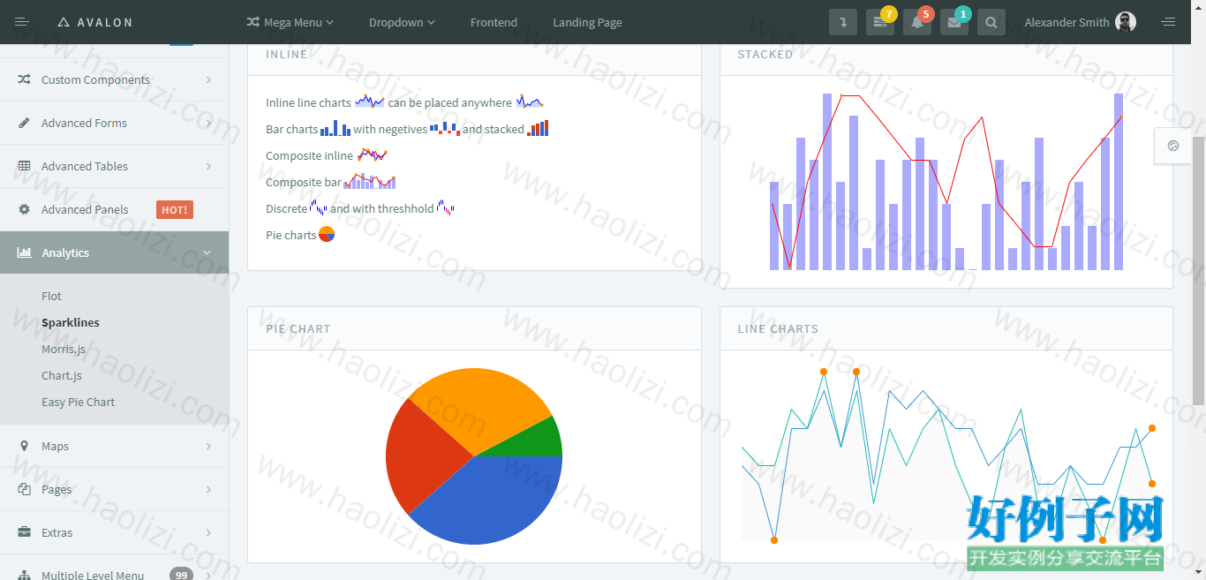This screenshot has height=580, width=1206.
Task: Toggle the sidebar hamburger icon beside AVALON
Action: (22, 22)
